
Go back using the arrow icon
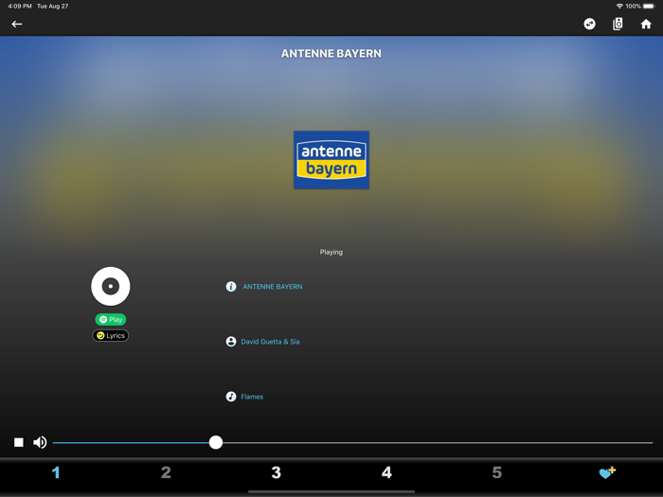[x=17, y=24]
